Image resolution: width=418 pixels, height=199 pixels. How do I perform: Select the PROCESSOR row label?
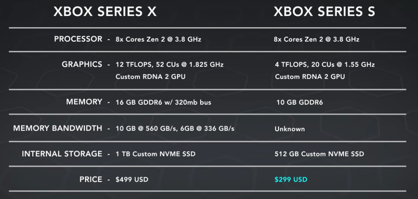pos(78,39)
